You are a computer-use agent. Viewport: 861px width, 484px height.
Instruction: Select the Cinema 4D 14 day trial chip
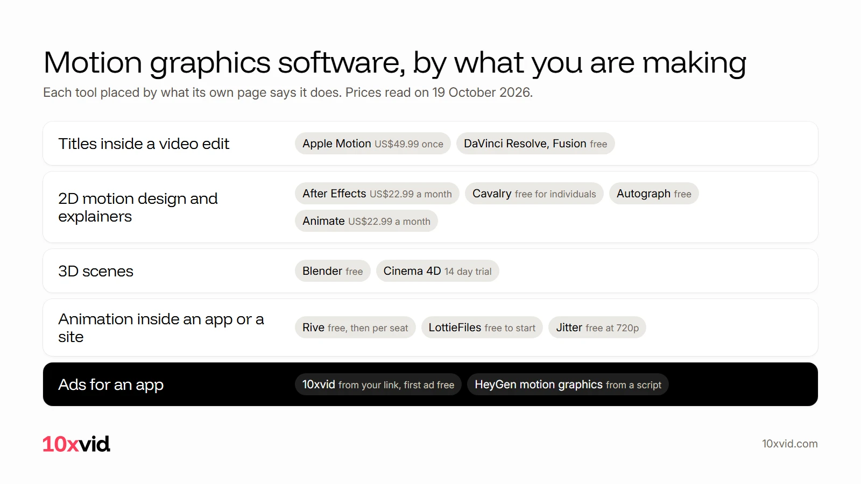click(437, 271)
